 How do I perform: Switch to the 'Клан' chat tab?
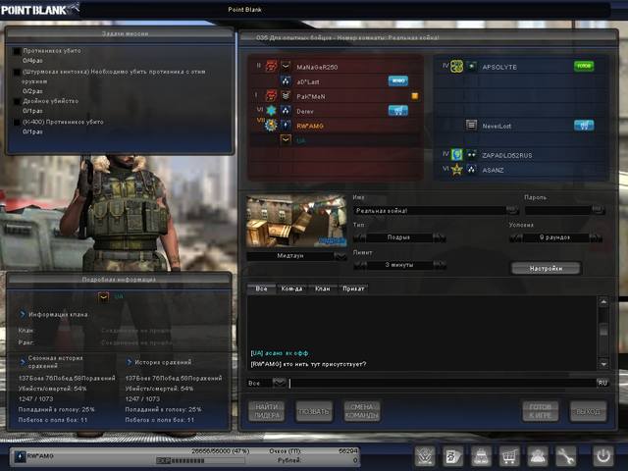[x=323, y=288]
